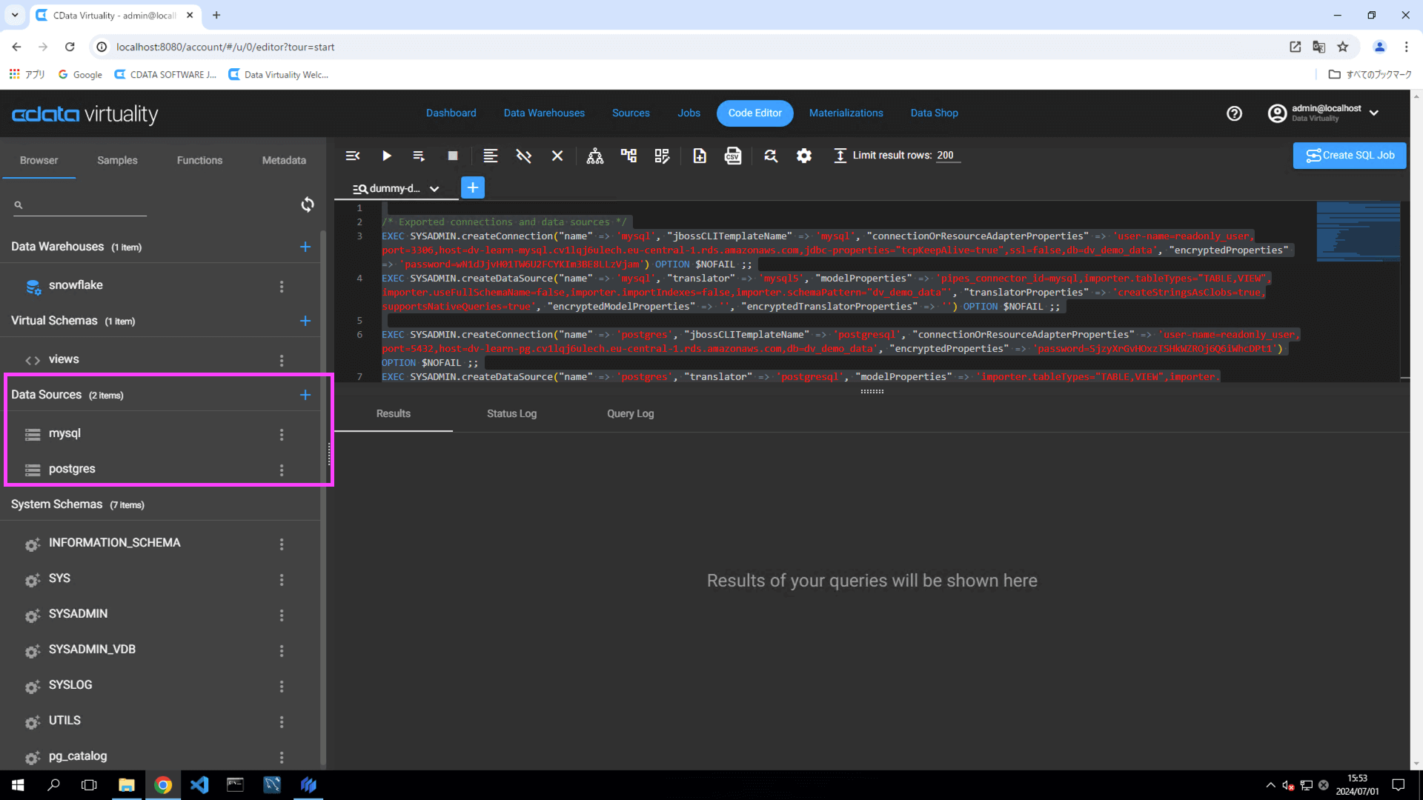The height and width of the screenshot is (800, 1423).
Task: Expand the dummy-d... query tab dropdown
Action: (x=434, y=189)
